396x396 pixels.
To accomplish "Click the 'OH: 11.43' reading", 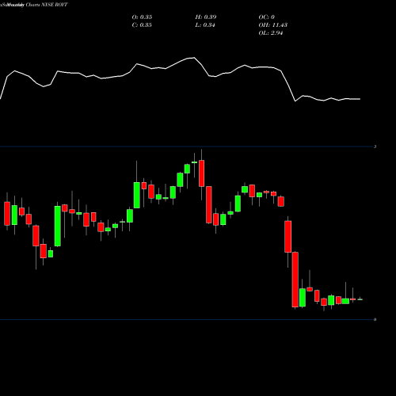I will click(x=273, y=25).
